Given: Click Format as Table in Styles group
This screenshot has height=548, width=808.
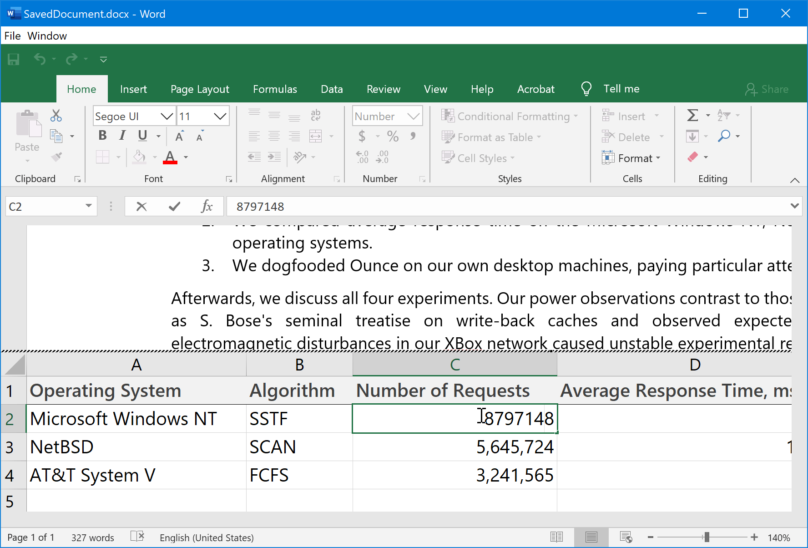Looking at the screenshot, I should (491, 137).
